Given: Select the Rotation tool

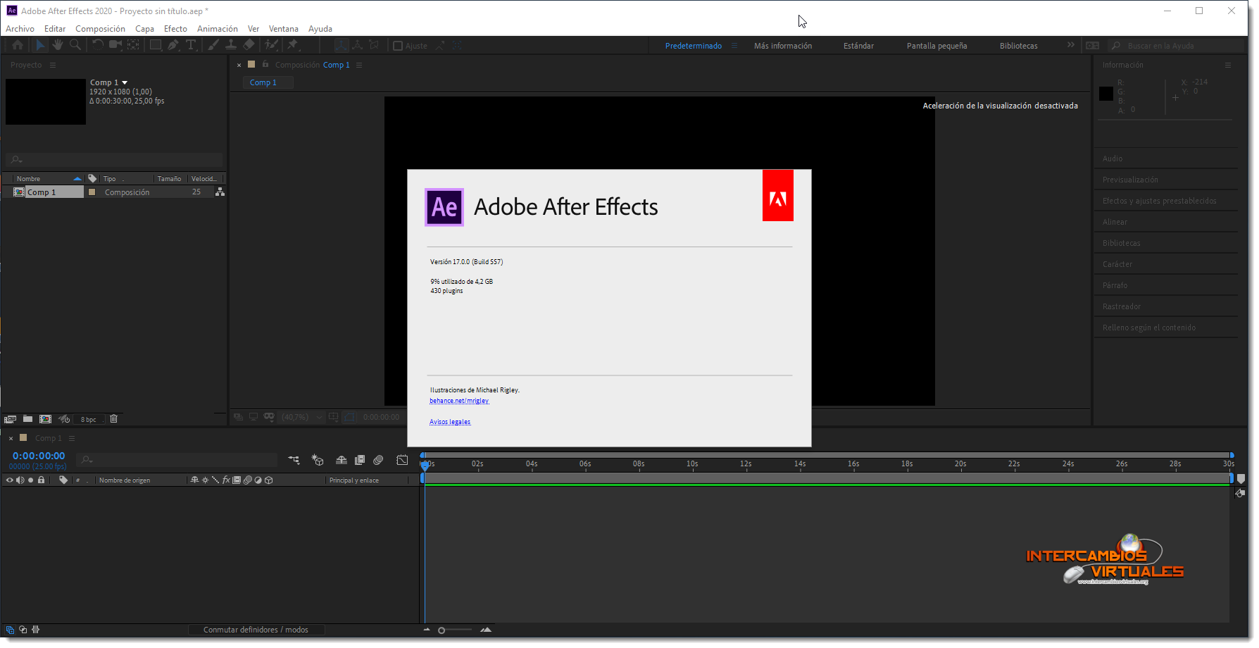Looking at the screenshot, I should (98, 45).
